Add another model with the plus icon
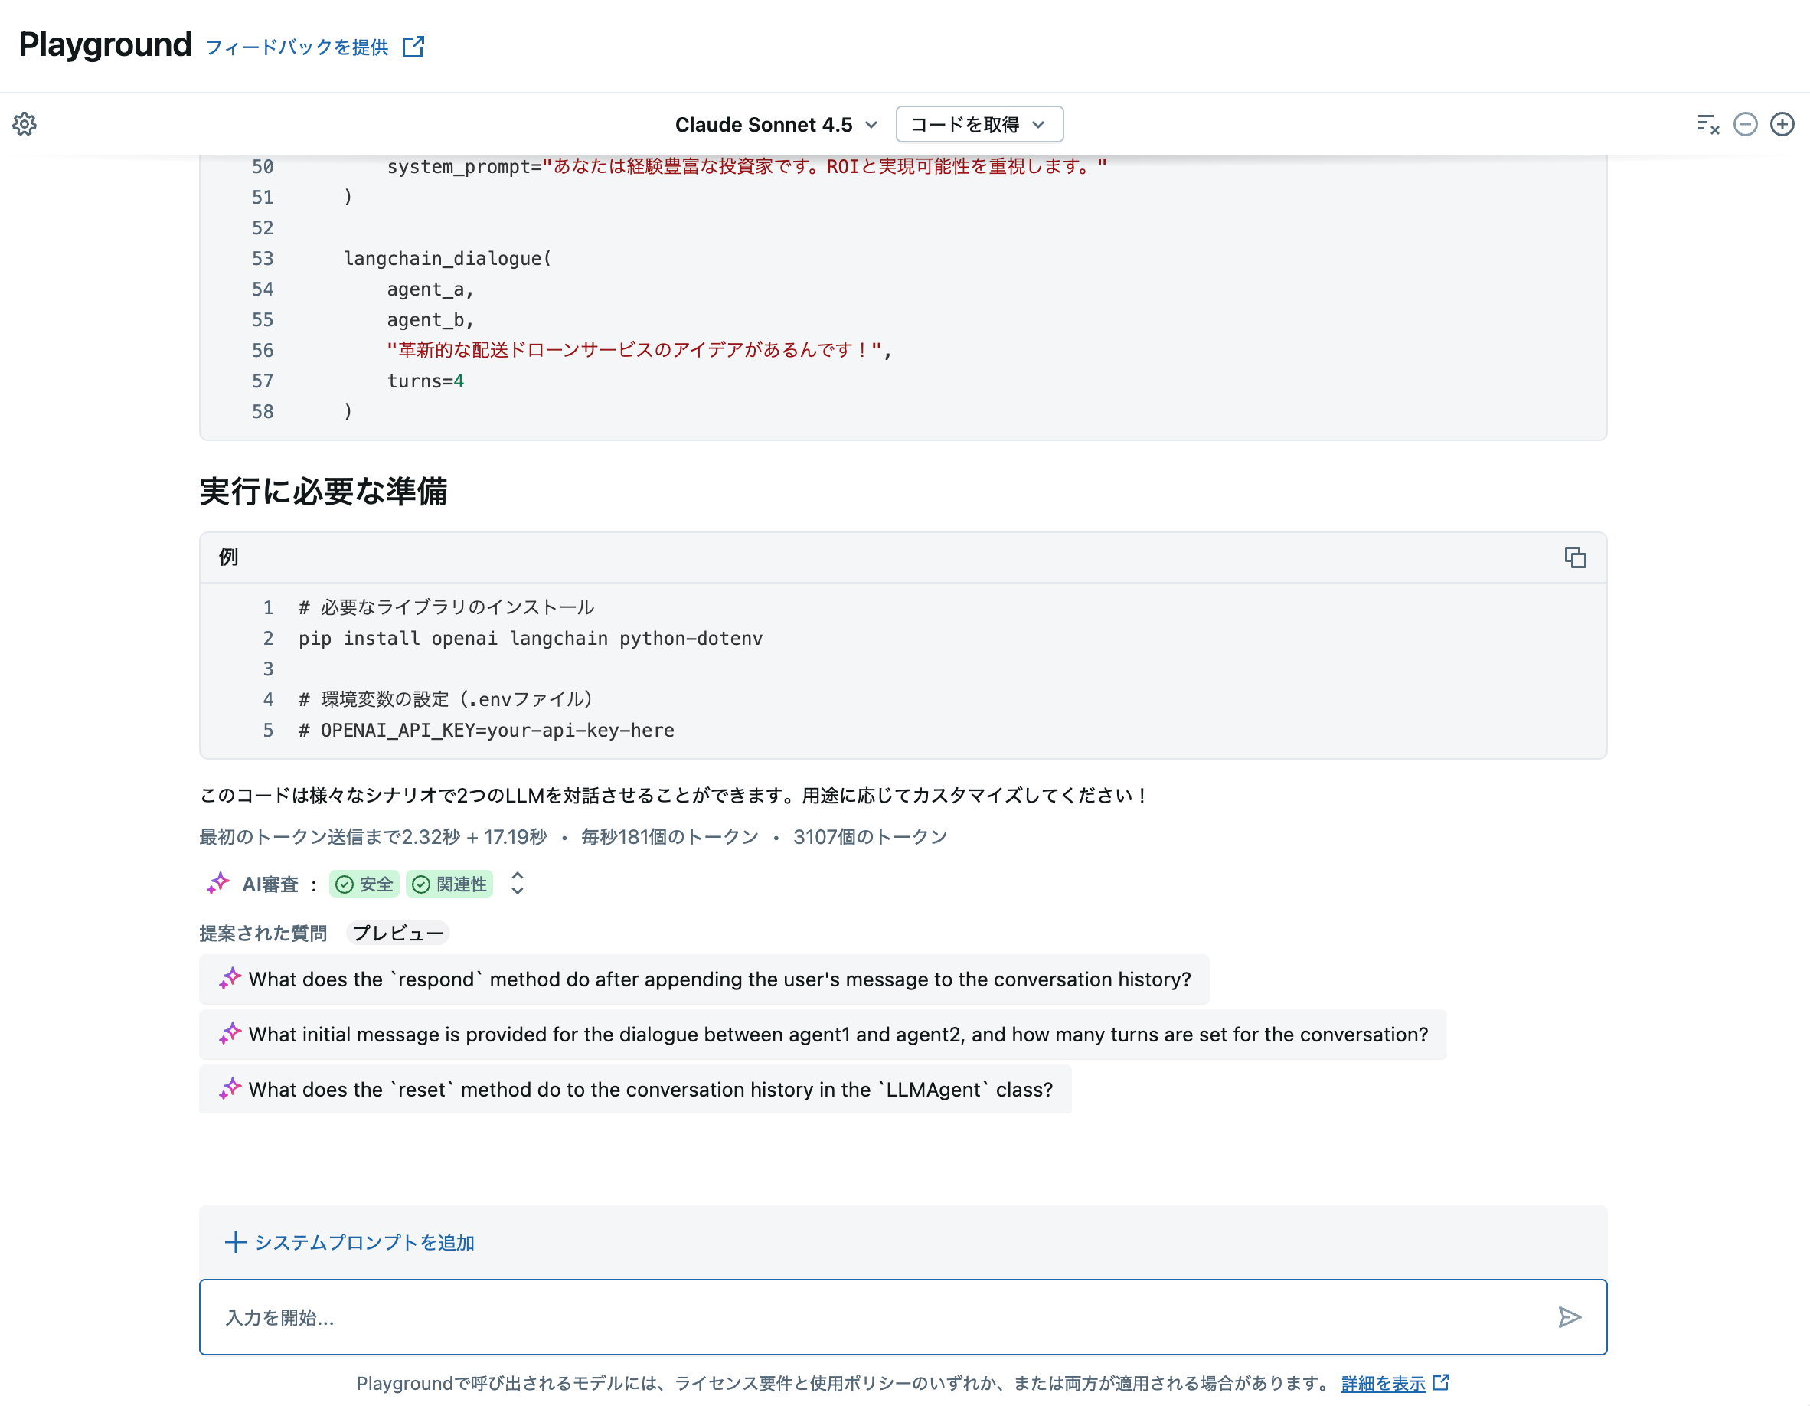Viewport: 1810px width, 1406px height. click(1782, 123)
